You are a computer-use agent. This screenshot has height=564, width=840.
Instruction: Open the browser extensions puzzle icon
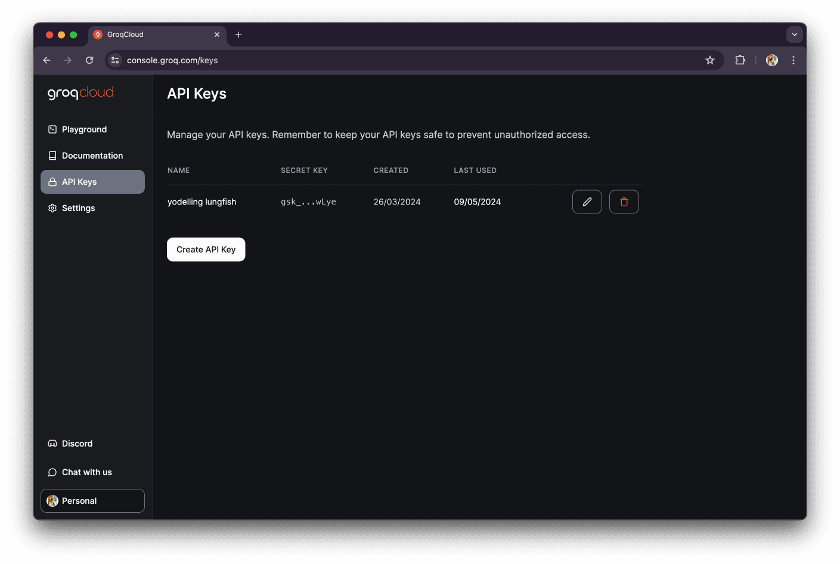point(740,60)
